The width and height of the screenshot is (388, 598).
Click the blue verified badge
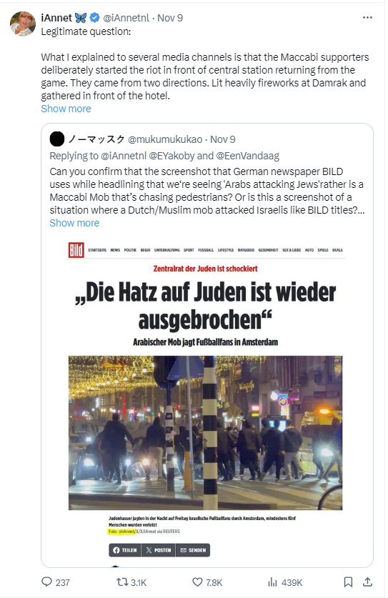click(x=94, y=18)
